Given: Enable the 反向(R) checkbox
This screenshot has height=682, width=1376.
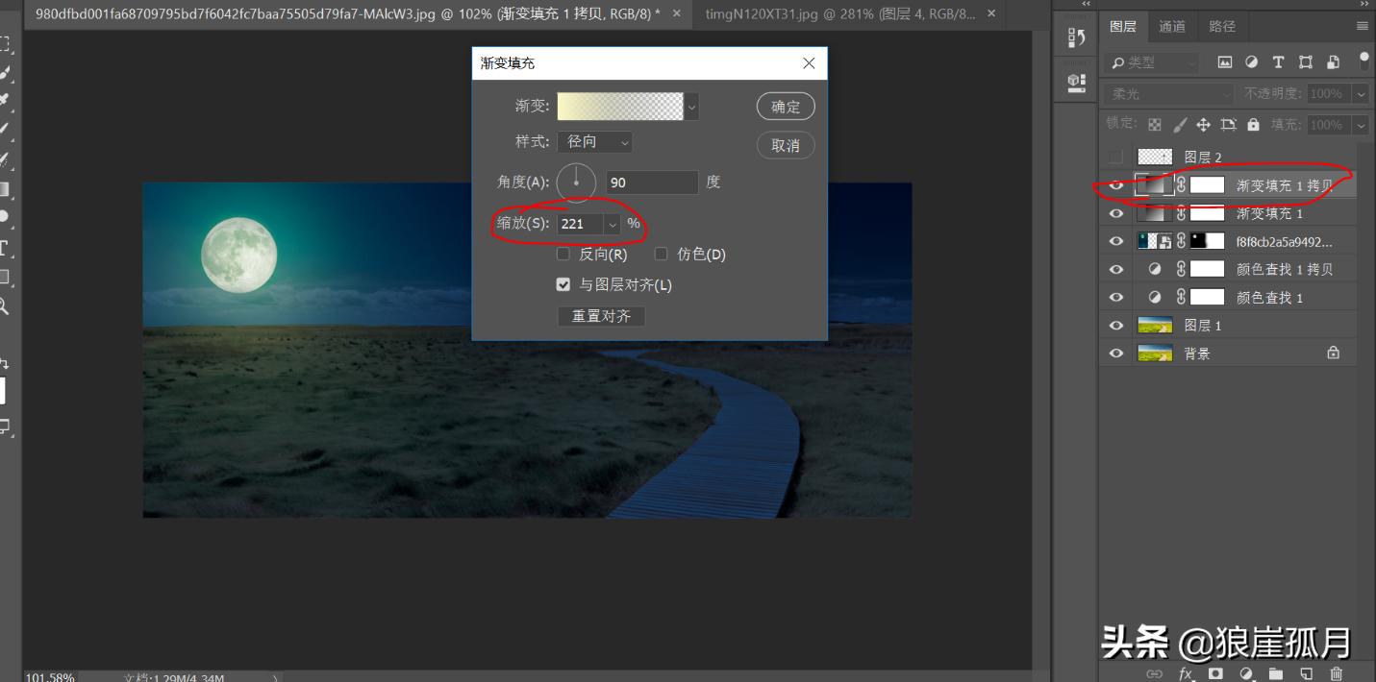Looking at the screenshot, I should pyautogui.click(x=563, y=254).
